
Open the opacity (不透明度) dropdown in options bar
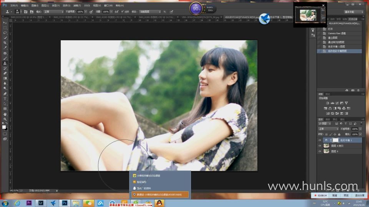86,12
